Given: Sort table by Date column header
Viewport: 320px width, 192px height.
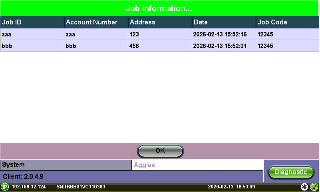Looking at the screenshot, I should [x=224, y=22].
